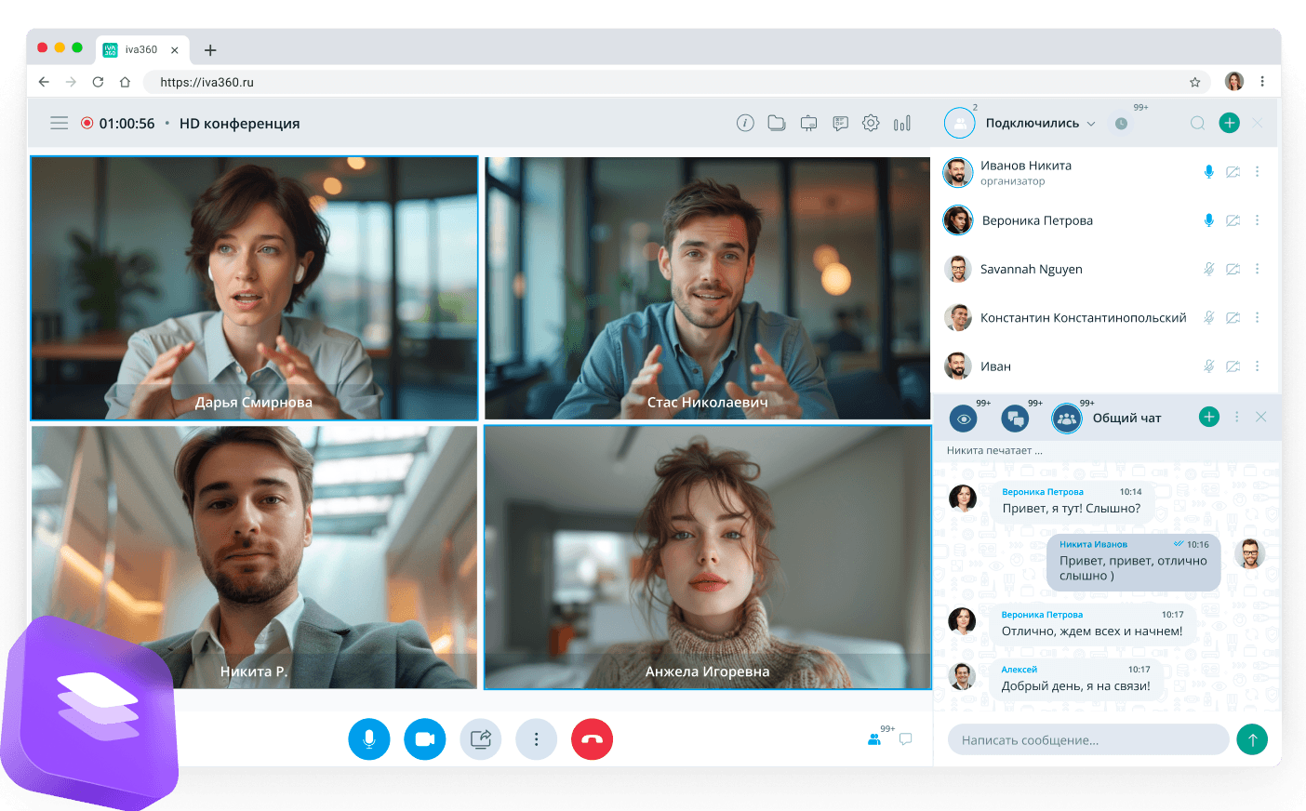Create new chat with green plus in chat header

[x=1209, y=418]
